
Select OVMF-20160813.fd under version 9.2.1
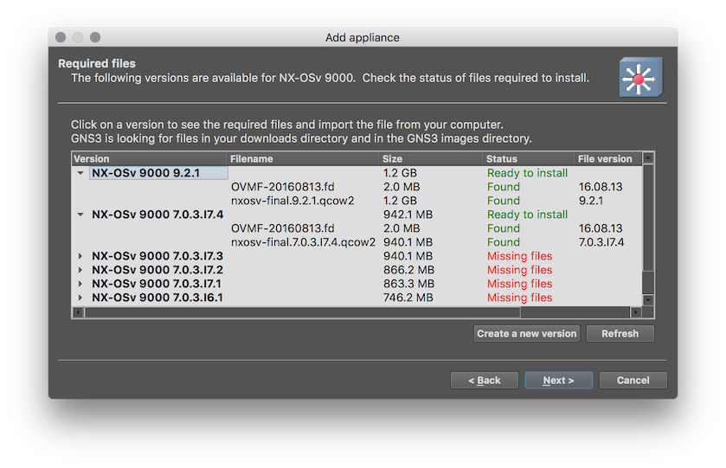(x=282, y=187)
